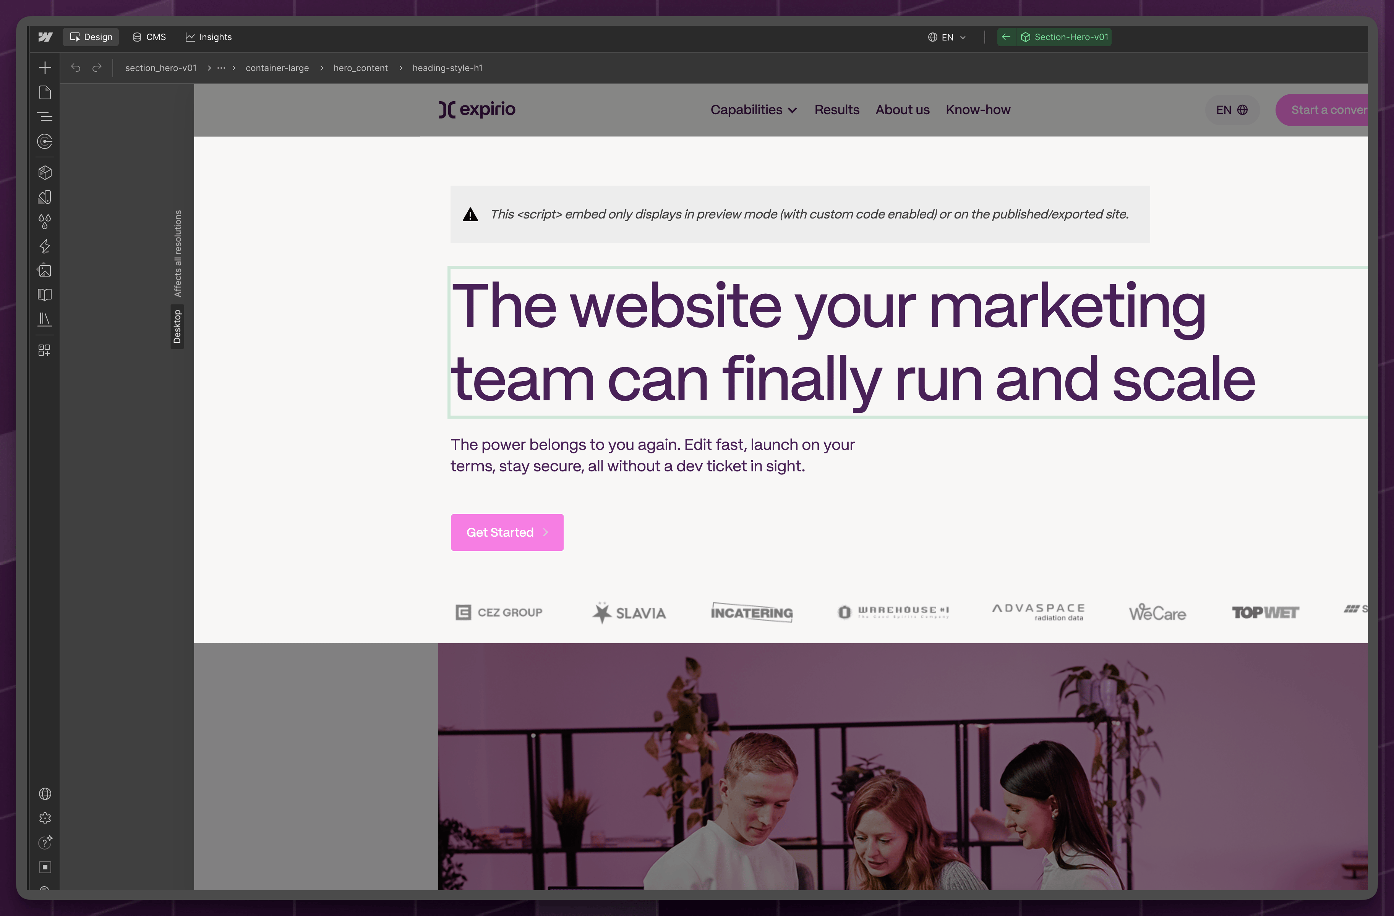Select the Desktop breakpoint label
The height and width of the screenshot is (916, 1394).
pos(177,326)
